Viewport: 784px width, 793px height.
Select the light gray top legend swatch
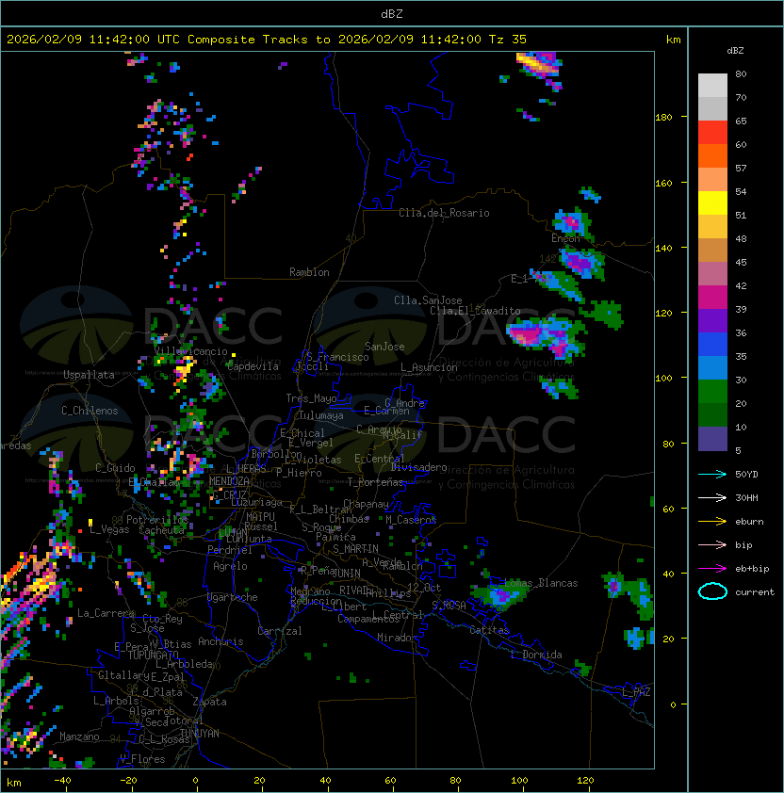click(x=712, y=85)
